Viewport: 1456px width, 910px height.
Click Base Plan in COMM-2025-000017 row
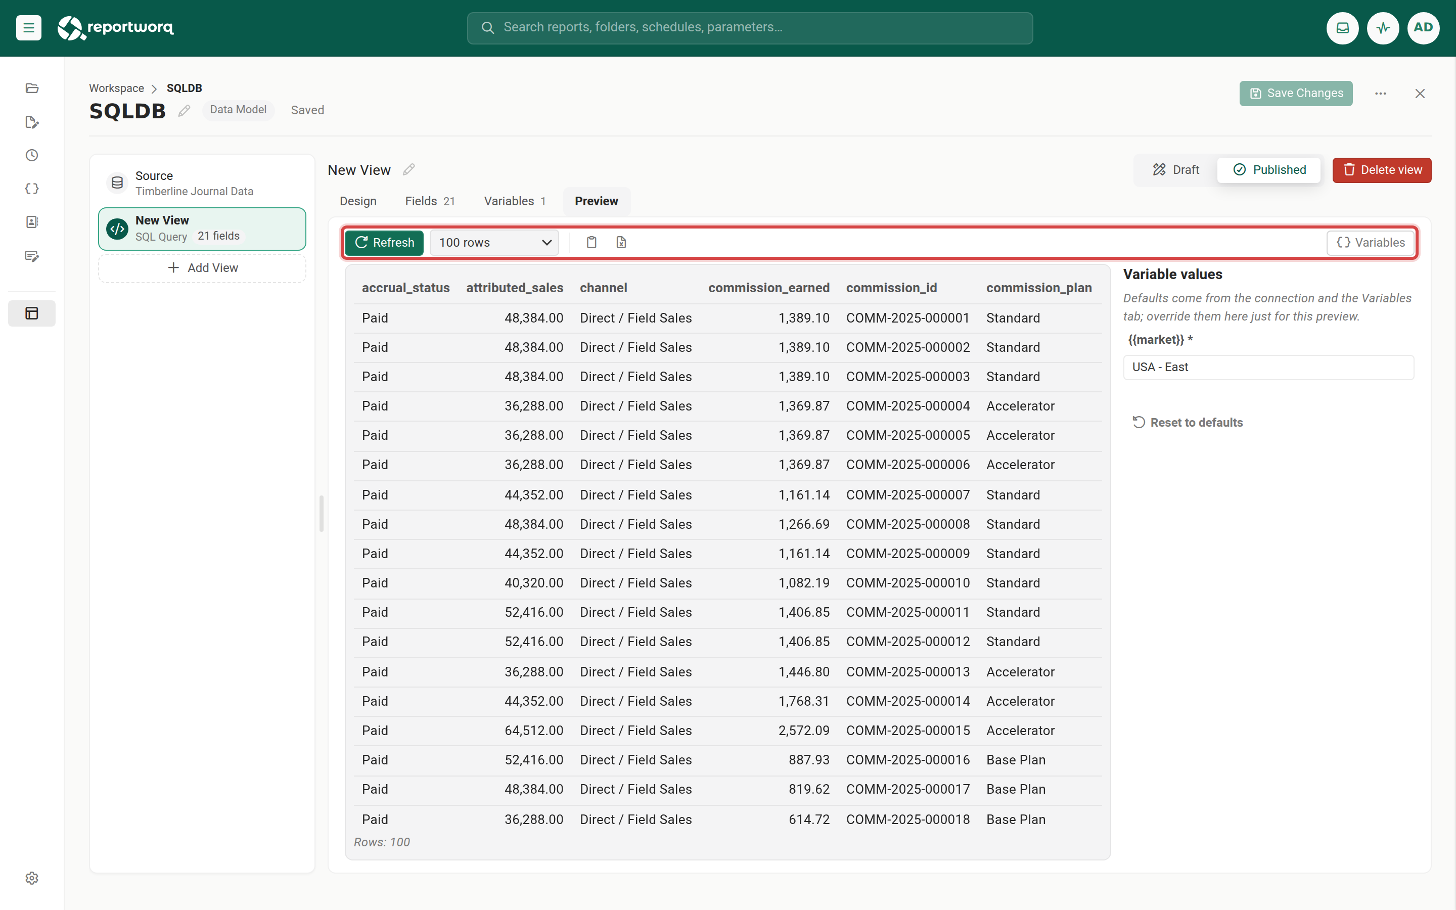pyautogui.click(x=1016, y=790)
